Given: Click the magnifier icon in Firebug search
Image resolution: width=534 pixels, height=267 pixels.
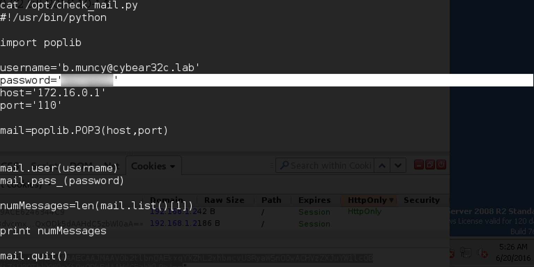Looking at the screenshot, I should point(284,165).
